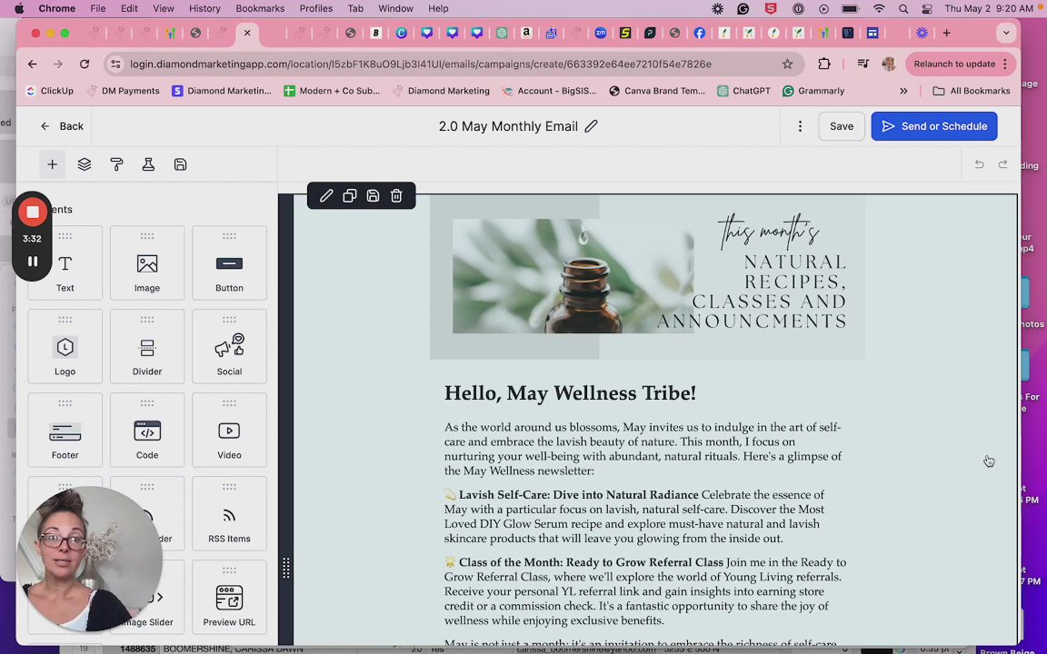Viewport: 1047px width, 654px height.
Task: Open the Profiles menu
Action: 316,9
